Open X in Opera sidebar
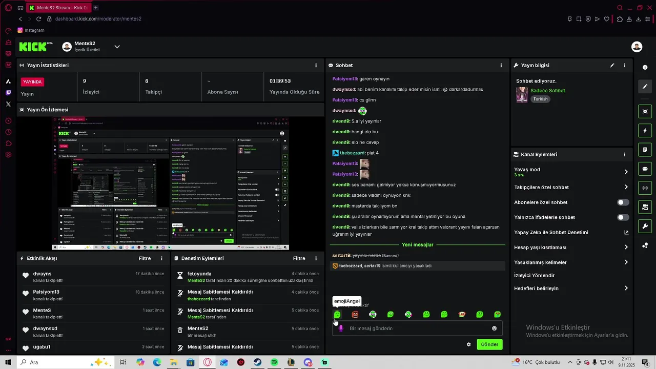 [8, 104]
